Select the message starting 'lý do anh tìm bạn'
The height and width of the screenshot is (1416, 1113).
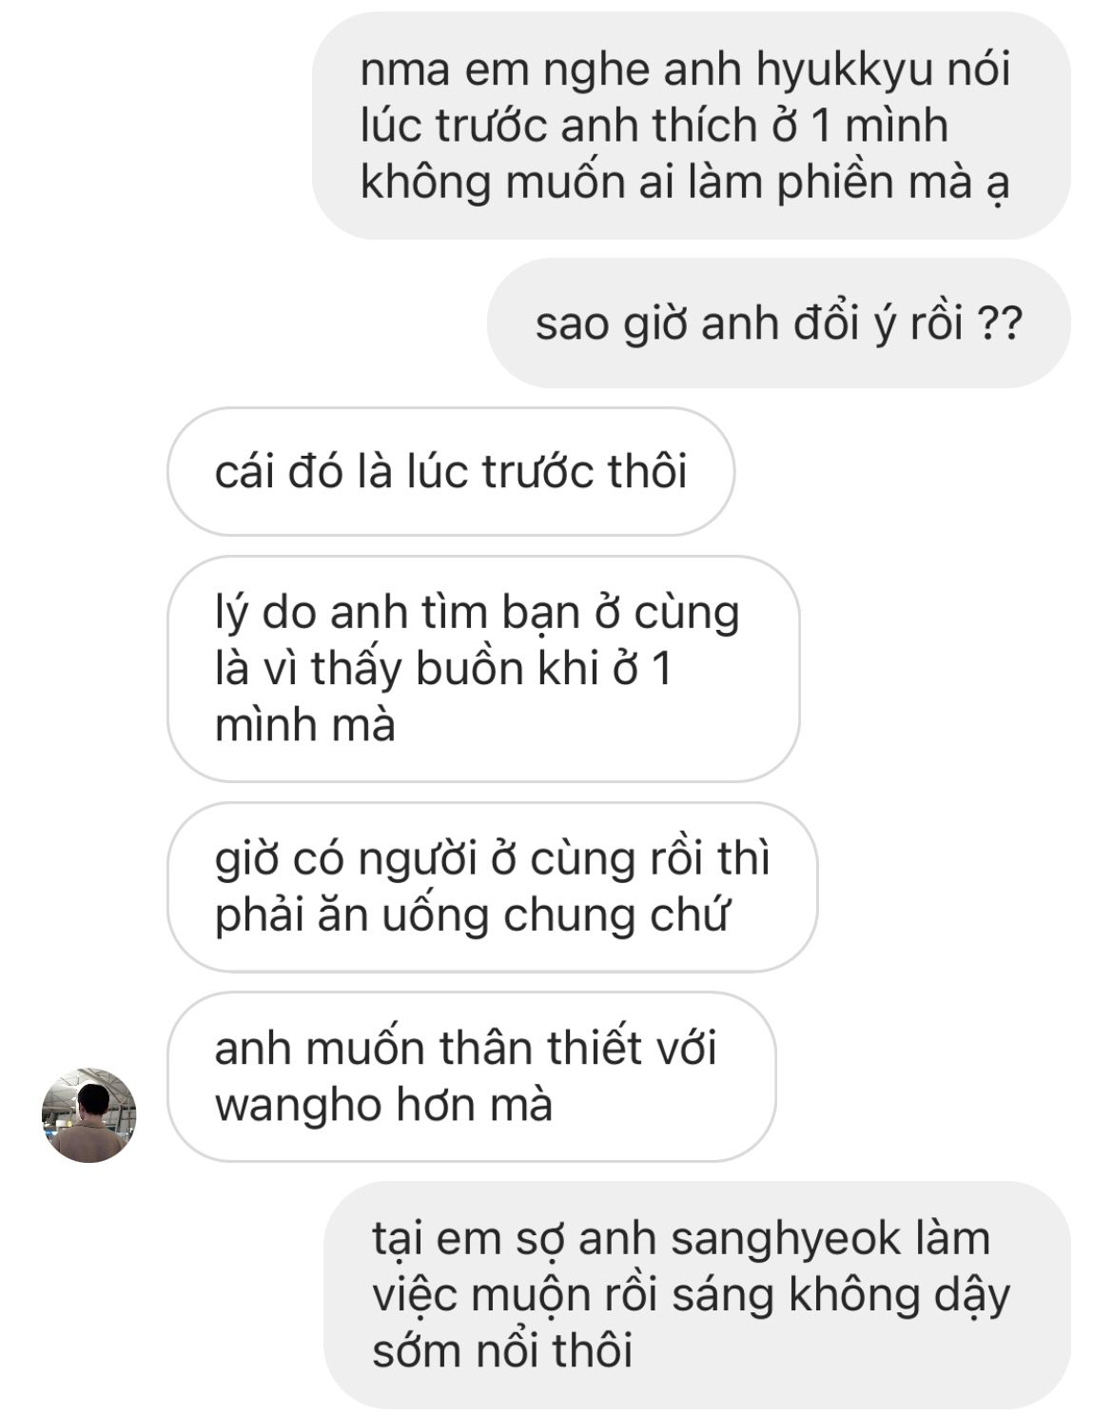coord(483,669)
